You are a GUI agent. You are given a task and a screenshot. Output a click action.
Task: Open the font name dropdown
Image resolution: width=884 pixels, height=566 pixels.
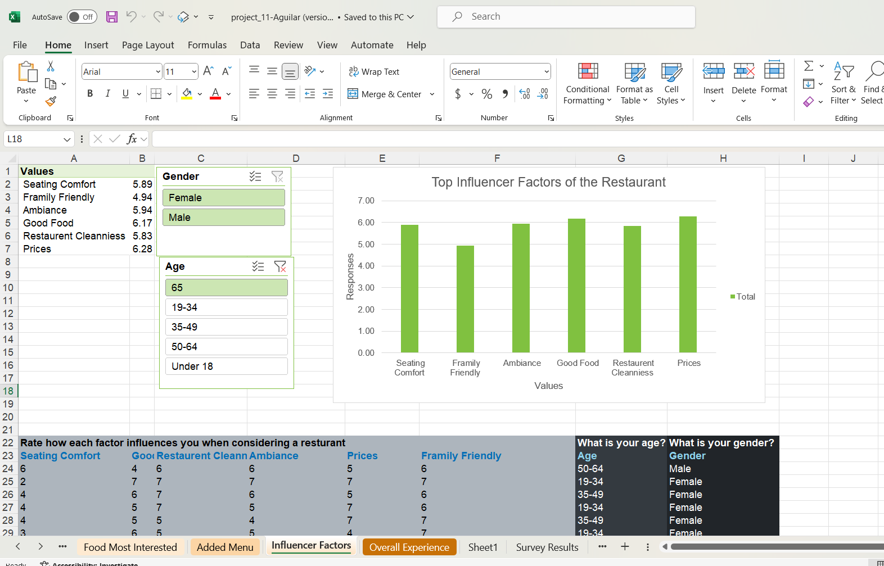click(x=158, y=71)
